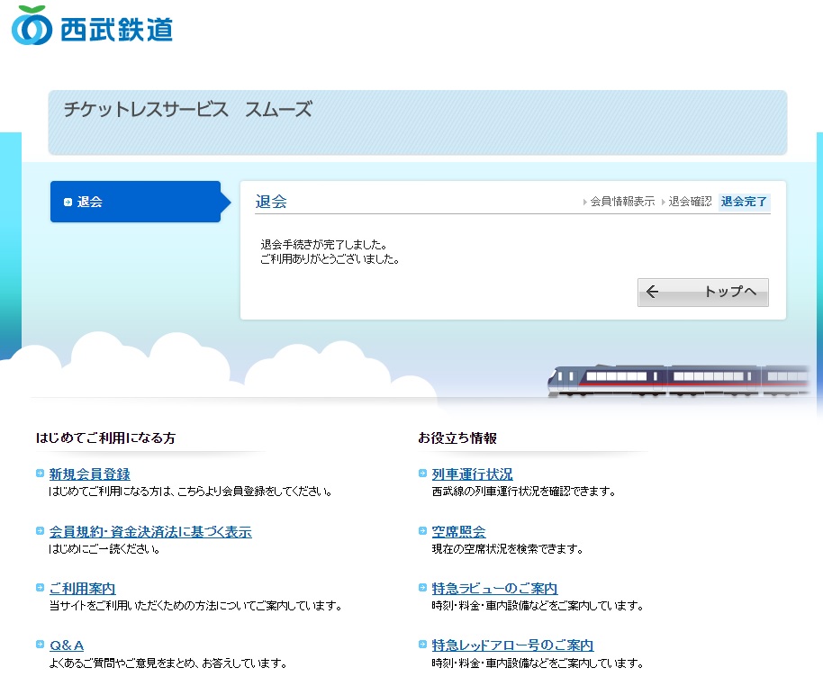Open the 新規会員登録 link
Image resolution: width=823 pixels, height=686 pixels.
[90, 474]
